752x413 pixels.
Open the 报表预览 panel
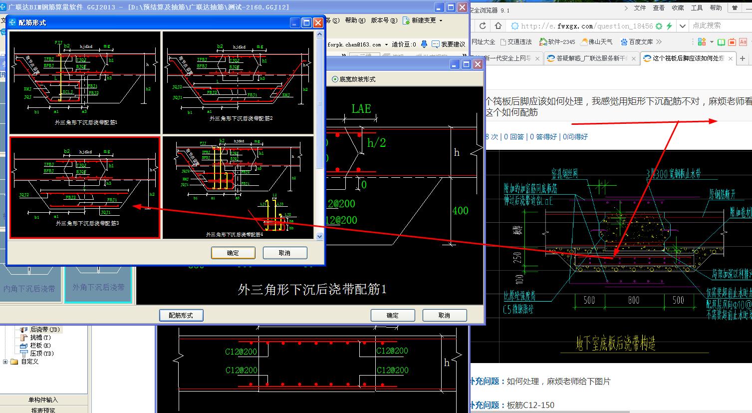click(x=43, y=410)
